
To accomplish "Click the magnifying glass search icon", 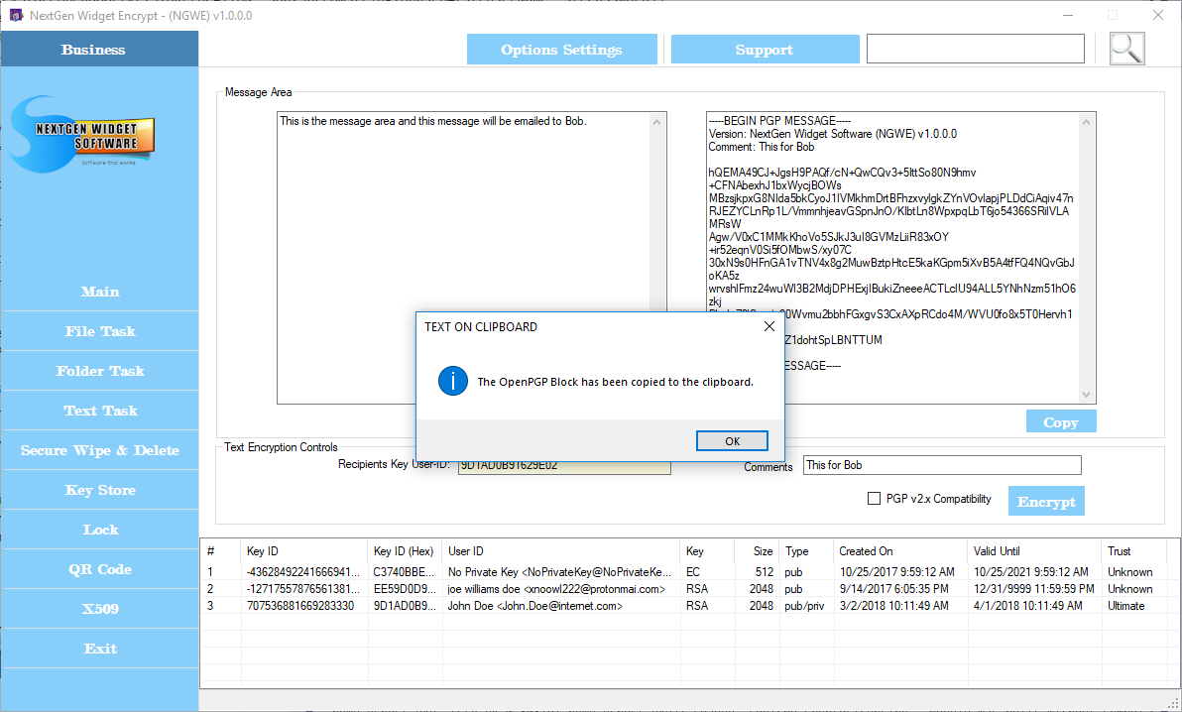I will pyautogui.click(x=1127, y=49).
